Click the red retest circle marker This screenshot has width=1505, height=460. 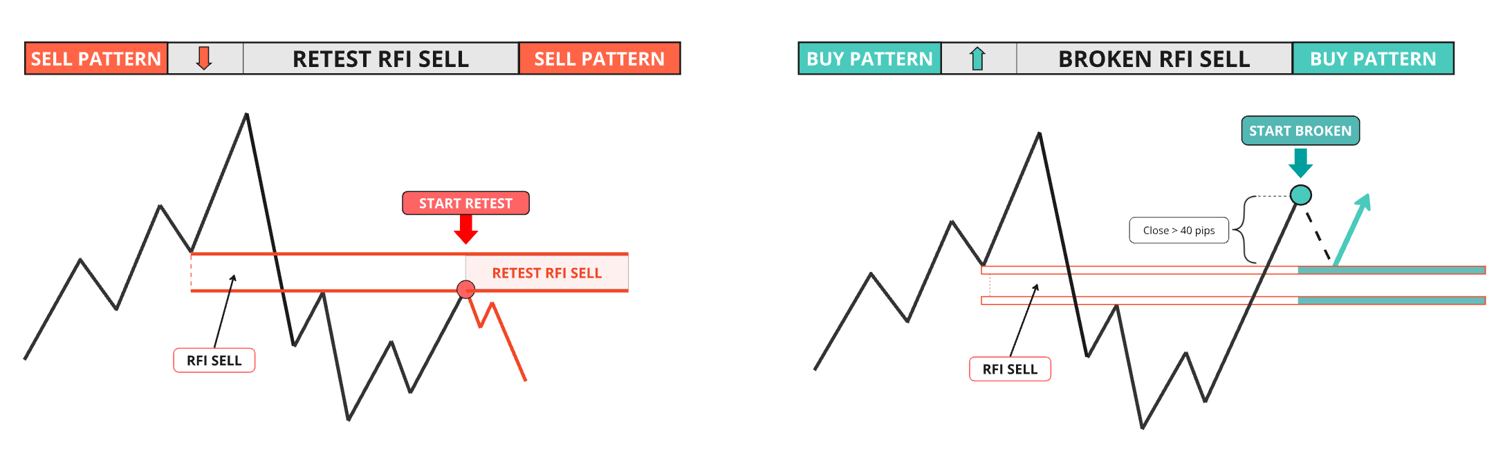click(466, 289)
